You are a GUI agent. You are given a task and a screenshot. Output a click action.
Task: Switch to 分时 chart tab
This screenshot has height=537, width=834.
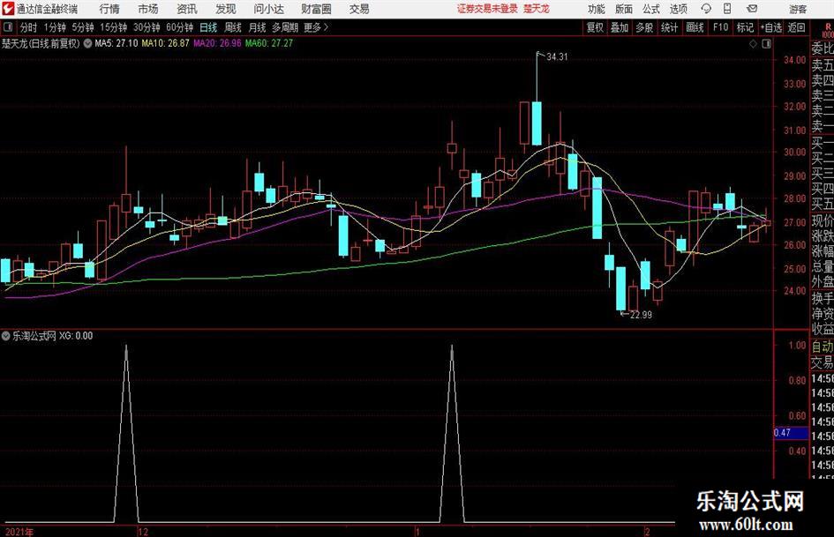click(29, 27)
